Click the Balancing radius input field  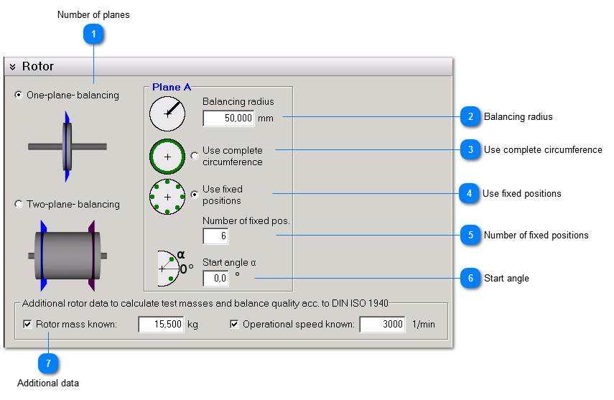228,118
